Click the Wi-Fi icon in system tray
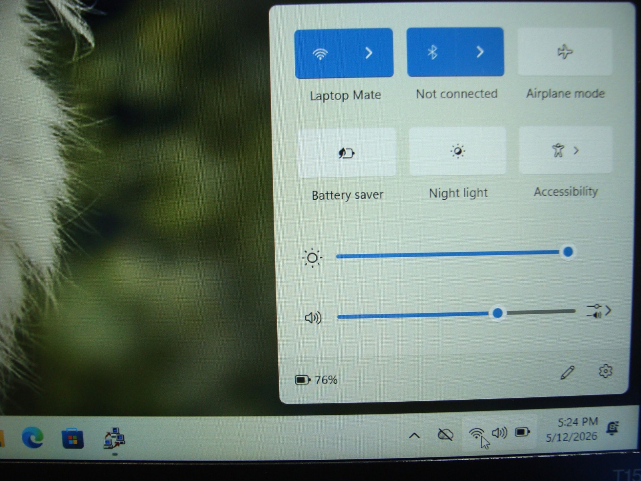 pos(476,433)
